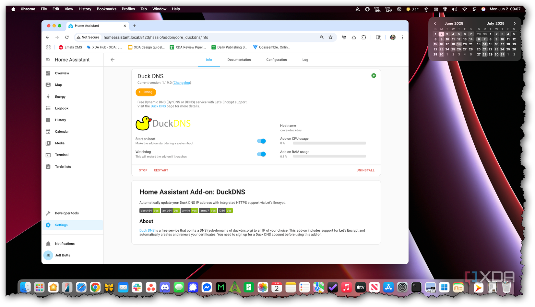The width and height of the screenshot is (535, 307).
Task: Click the amd64 architecture badge
Action: [170, 211]
